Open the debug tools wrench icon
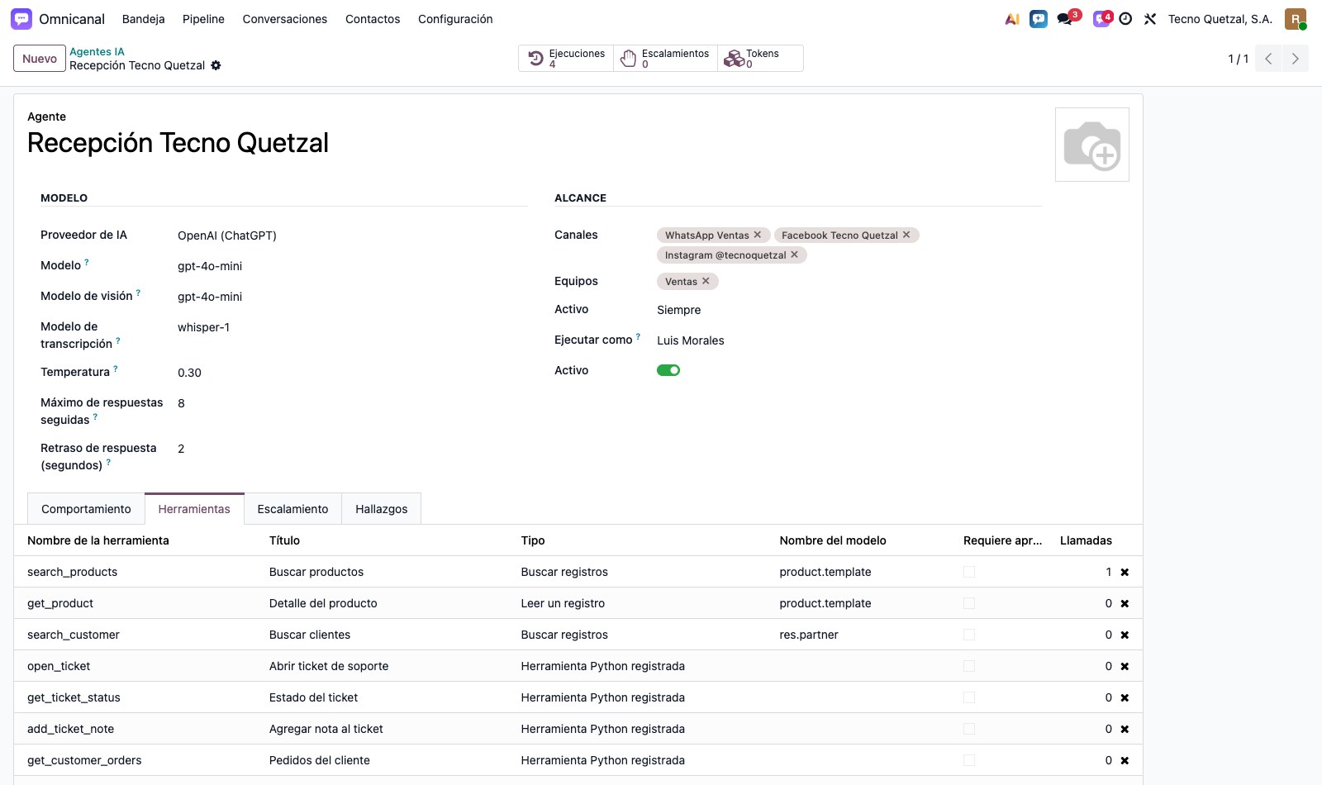 click(1150, 19)
